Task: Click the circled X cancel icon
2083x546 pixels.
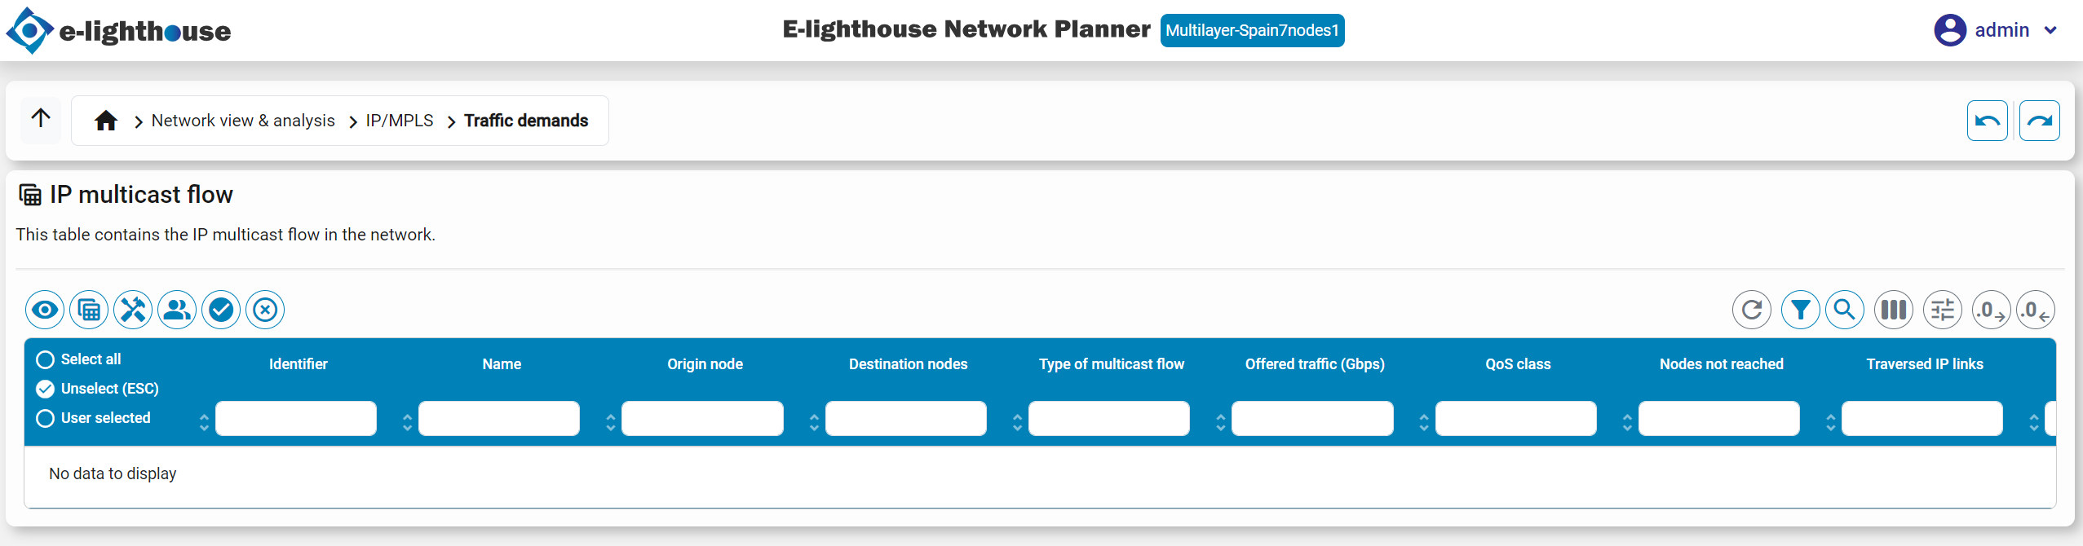Action: click(x=264, y=310)
